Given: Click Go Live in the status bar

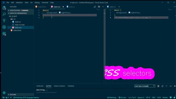Looking at the screenshot, I should (122, 98).
